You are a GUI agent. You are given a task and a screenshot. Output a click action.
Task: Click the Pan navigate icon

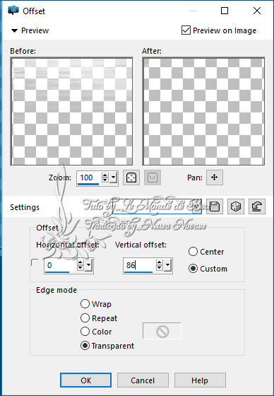215,177
